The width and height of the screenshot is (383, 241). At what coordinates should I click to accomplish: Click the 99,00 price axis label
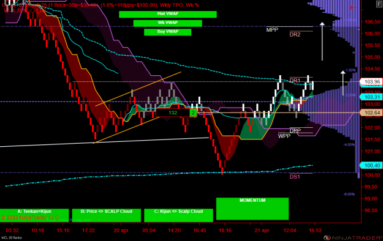coord(372,199)
